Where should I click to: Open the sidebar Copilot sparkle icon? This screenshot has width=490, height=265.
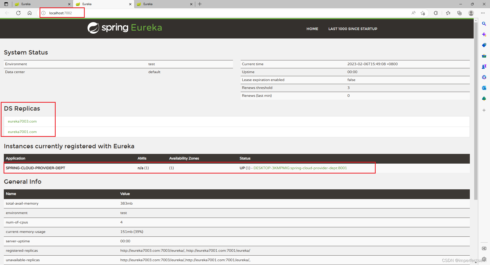(x=484, y=34)
